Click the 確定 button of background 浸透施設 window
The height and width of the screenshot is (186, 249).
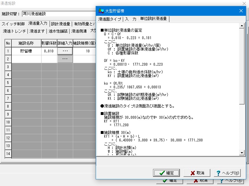click(x=169, y=181)
